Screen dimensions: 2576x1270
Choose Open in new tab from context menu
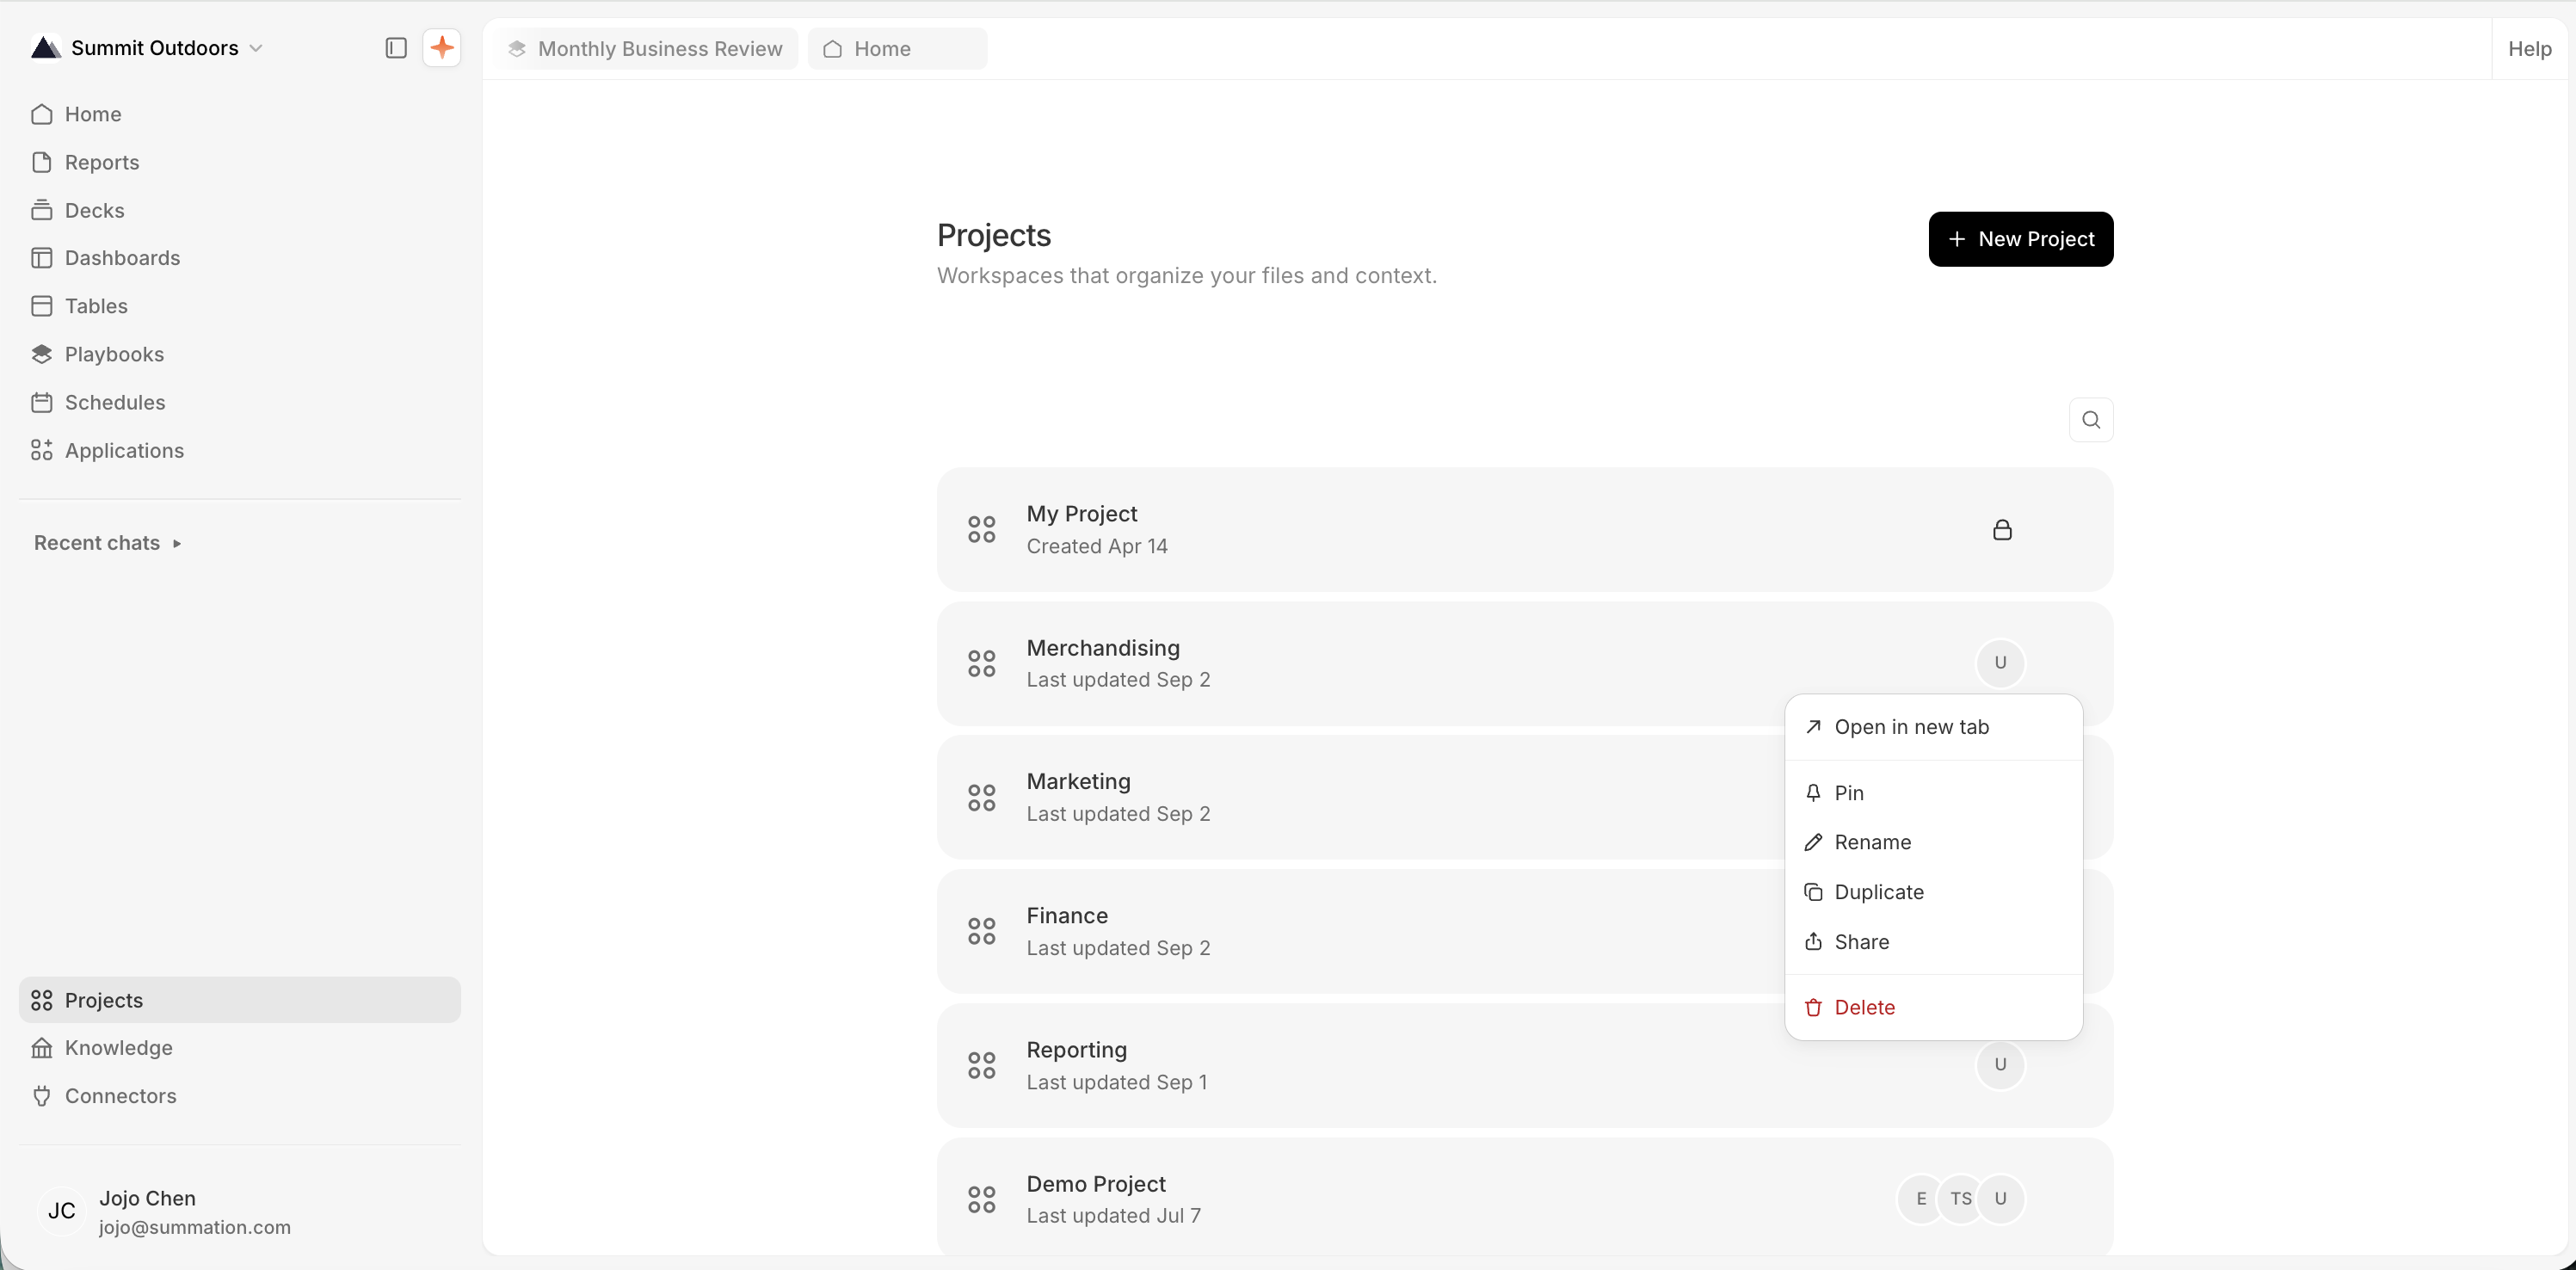(1933, 727)
